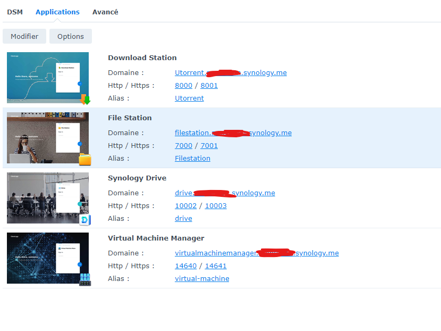Open the Download Station login preview thumbnail
The height and width of the screenshot is (331, 441).
[x=48, y=78]
